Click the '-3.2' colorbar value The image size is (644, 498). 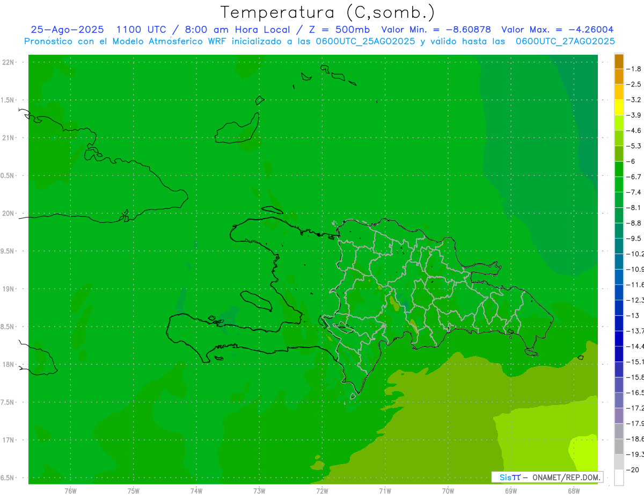tap(634, 100)
